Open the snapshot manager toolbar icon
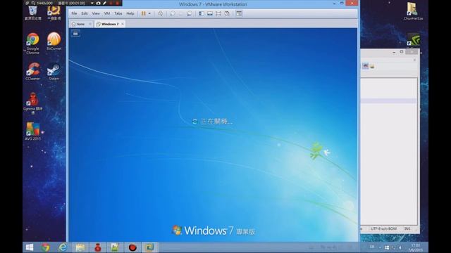Screen dimensions: 451x253 190,13
